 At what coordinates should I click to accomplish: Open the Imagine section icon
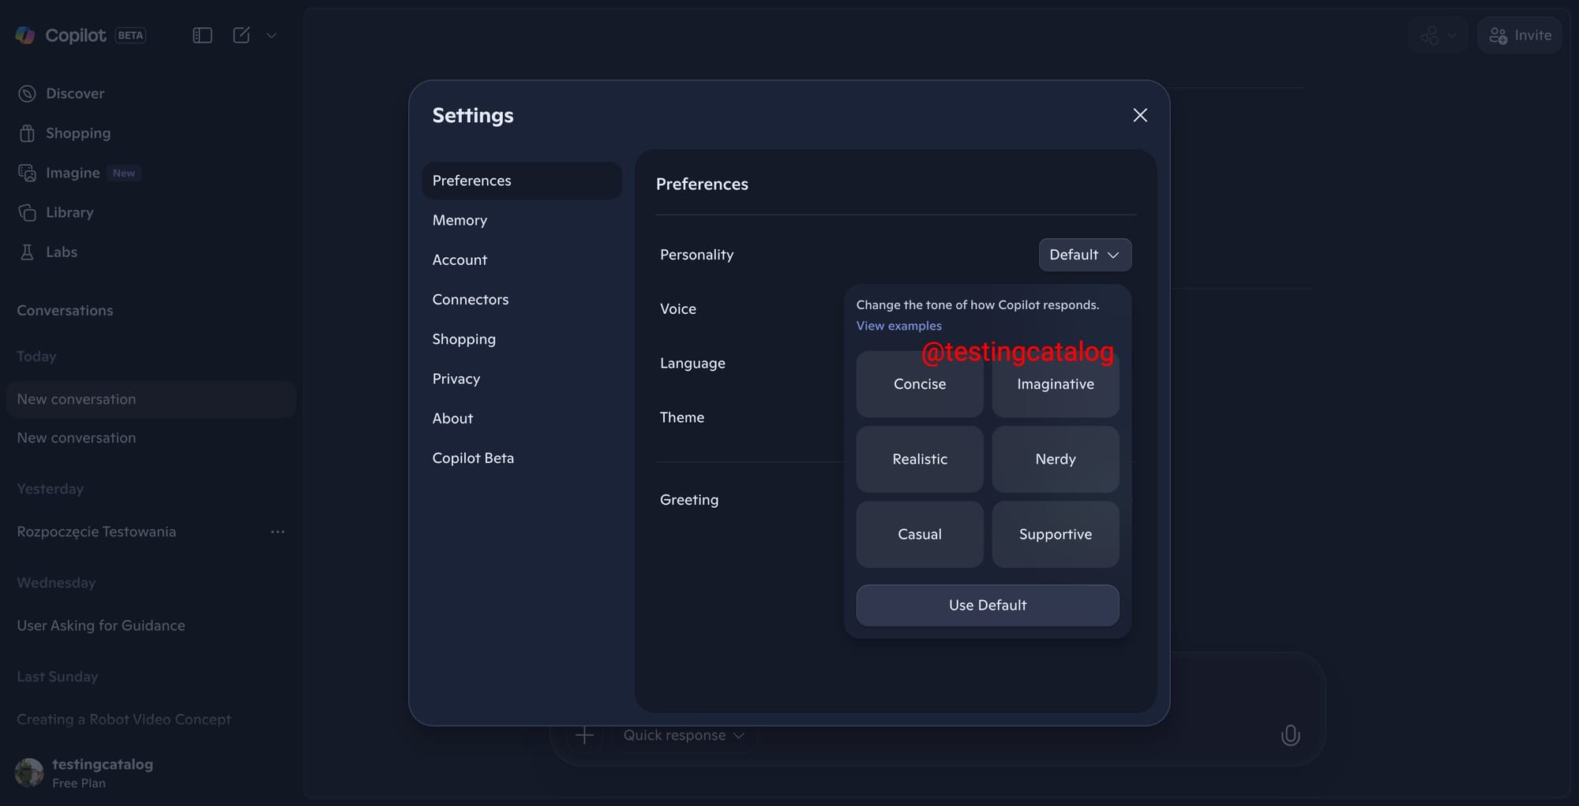click(x=27, y=173)
